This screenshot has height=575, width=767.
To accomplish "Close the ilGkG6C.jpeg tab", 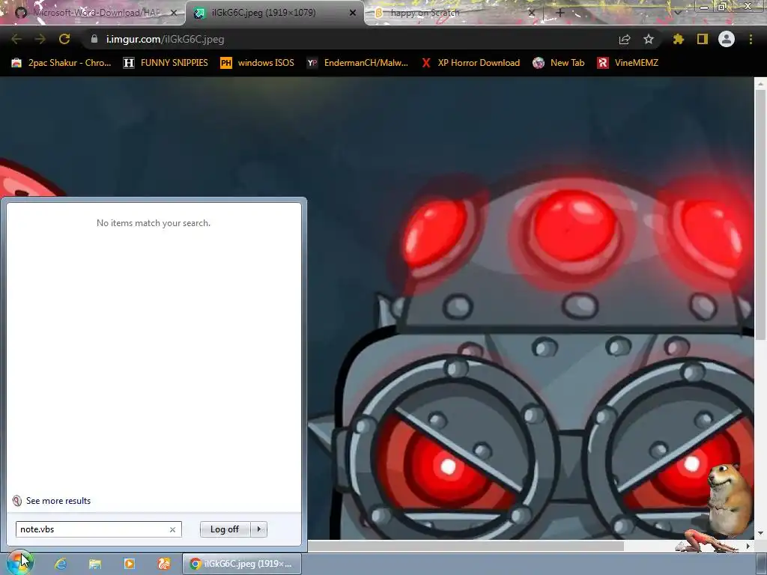I will tap(353, 13).
